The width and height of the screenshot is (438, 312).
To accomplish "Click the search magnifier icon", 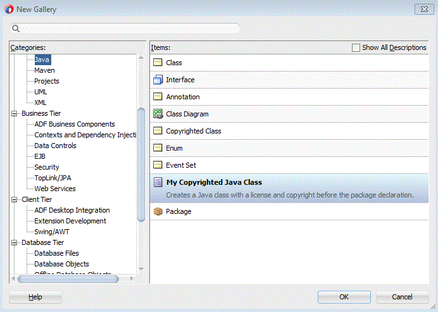I will coord(16,28).
